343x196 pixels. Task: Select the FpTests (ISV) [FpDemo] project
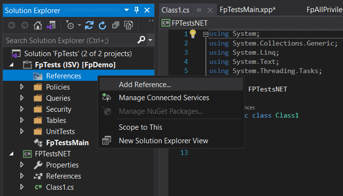[x=75, y=65]
